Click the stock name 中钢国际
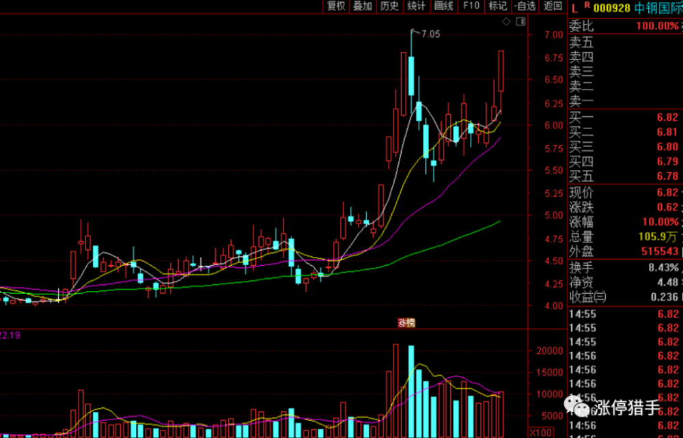Image resolution: width=683 pixels, height=438 pixels. tap(658, 8)
